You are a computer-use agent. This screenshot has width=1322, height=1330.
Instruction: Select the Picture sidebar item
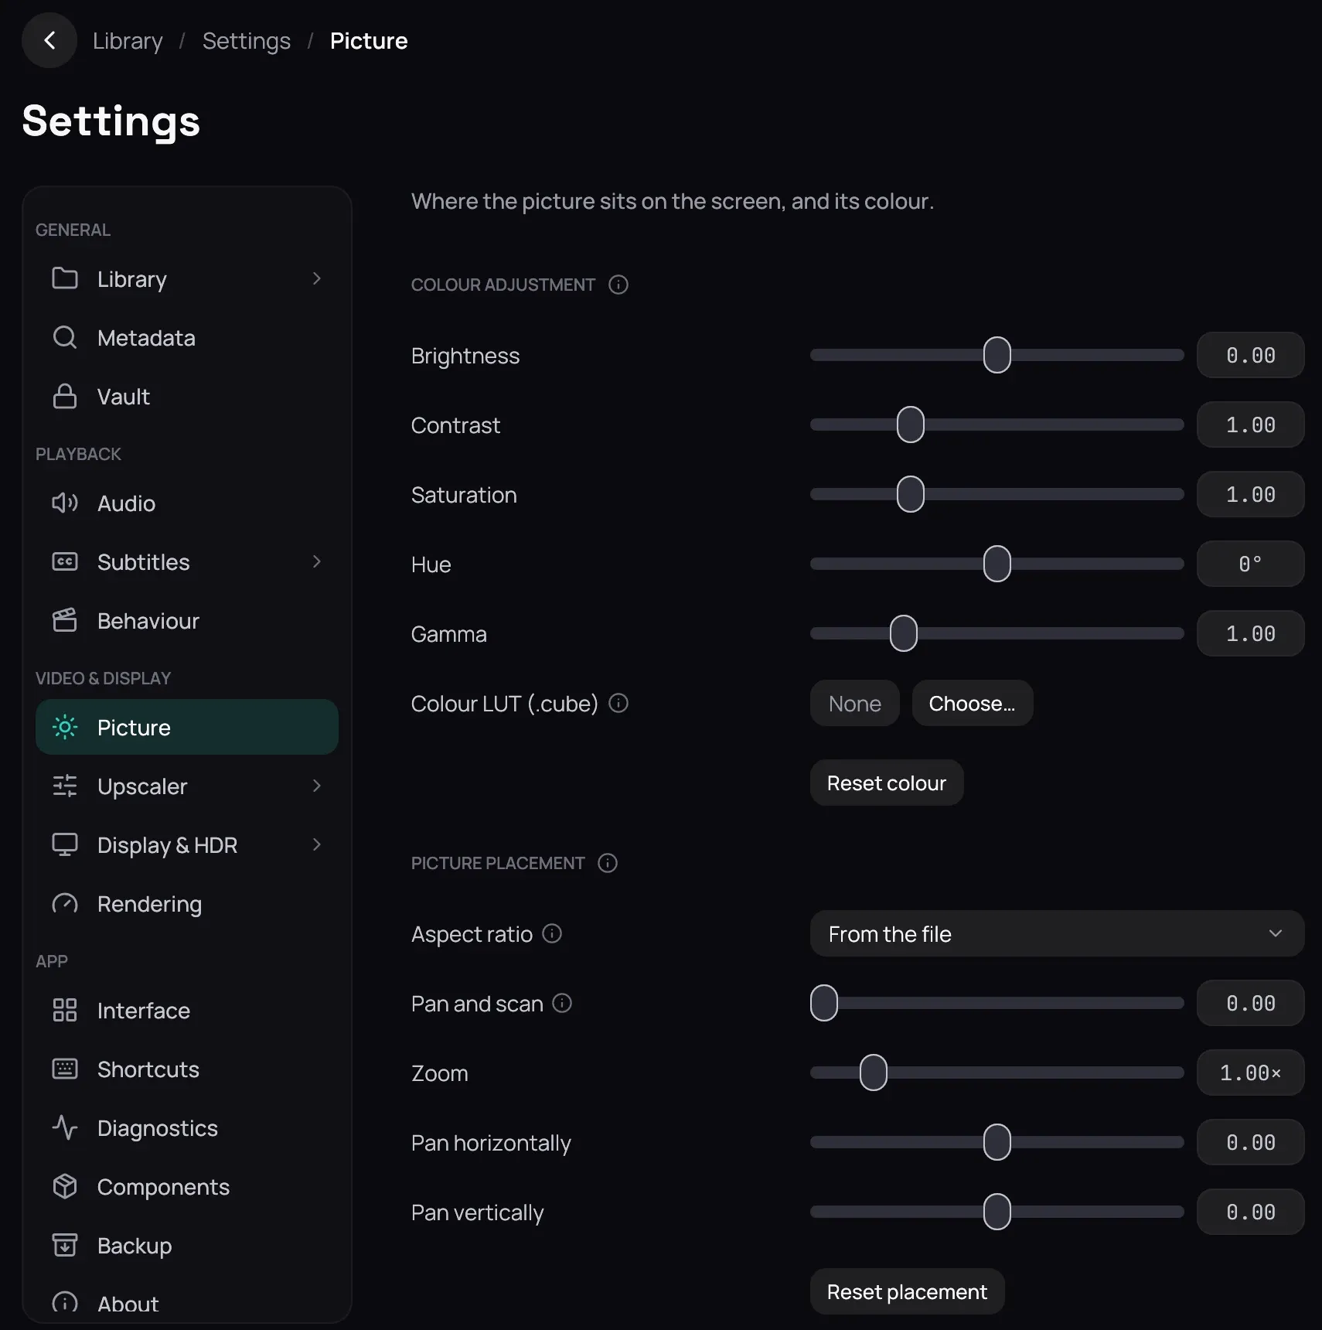[187, 727]
